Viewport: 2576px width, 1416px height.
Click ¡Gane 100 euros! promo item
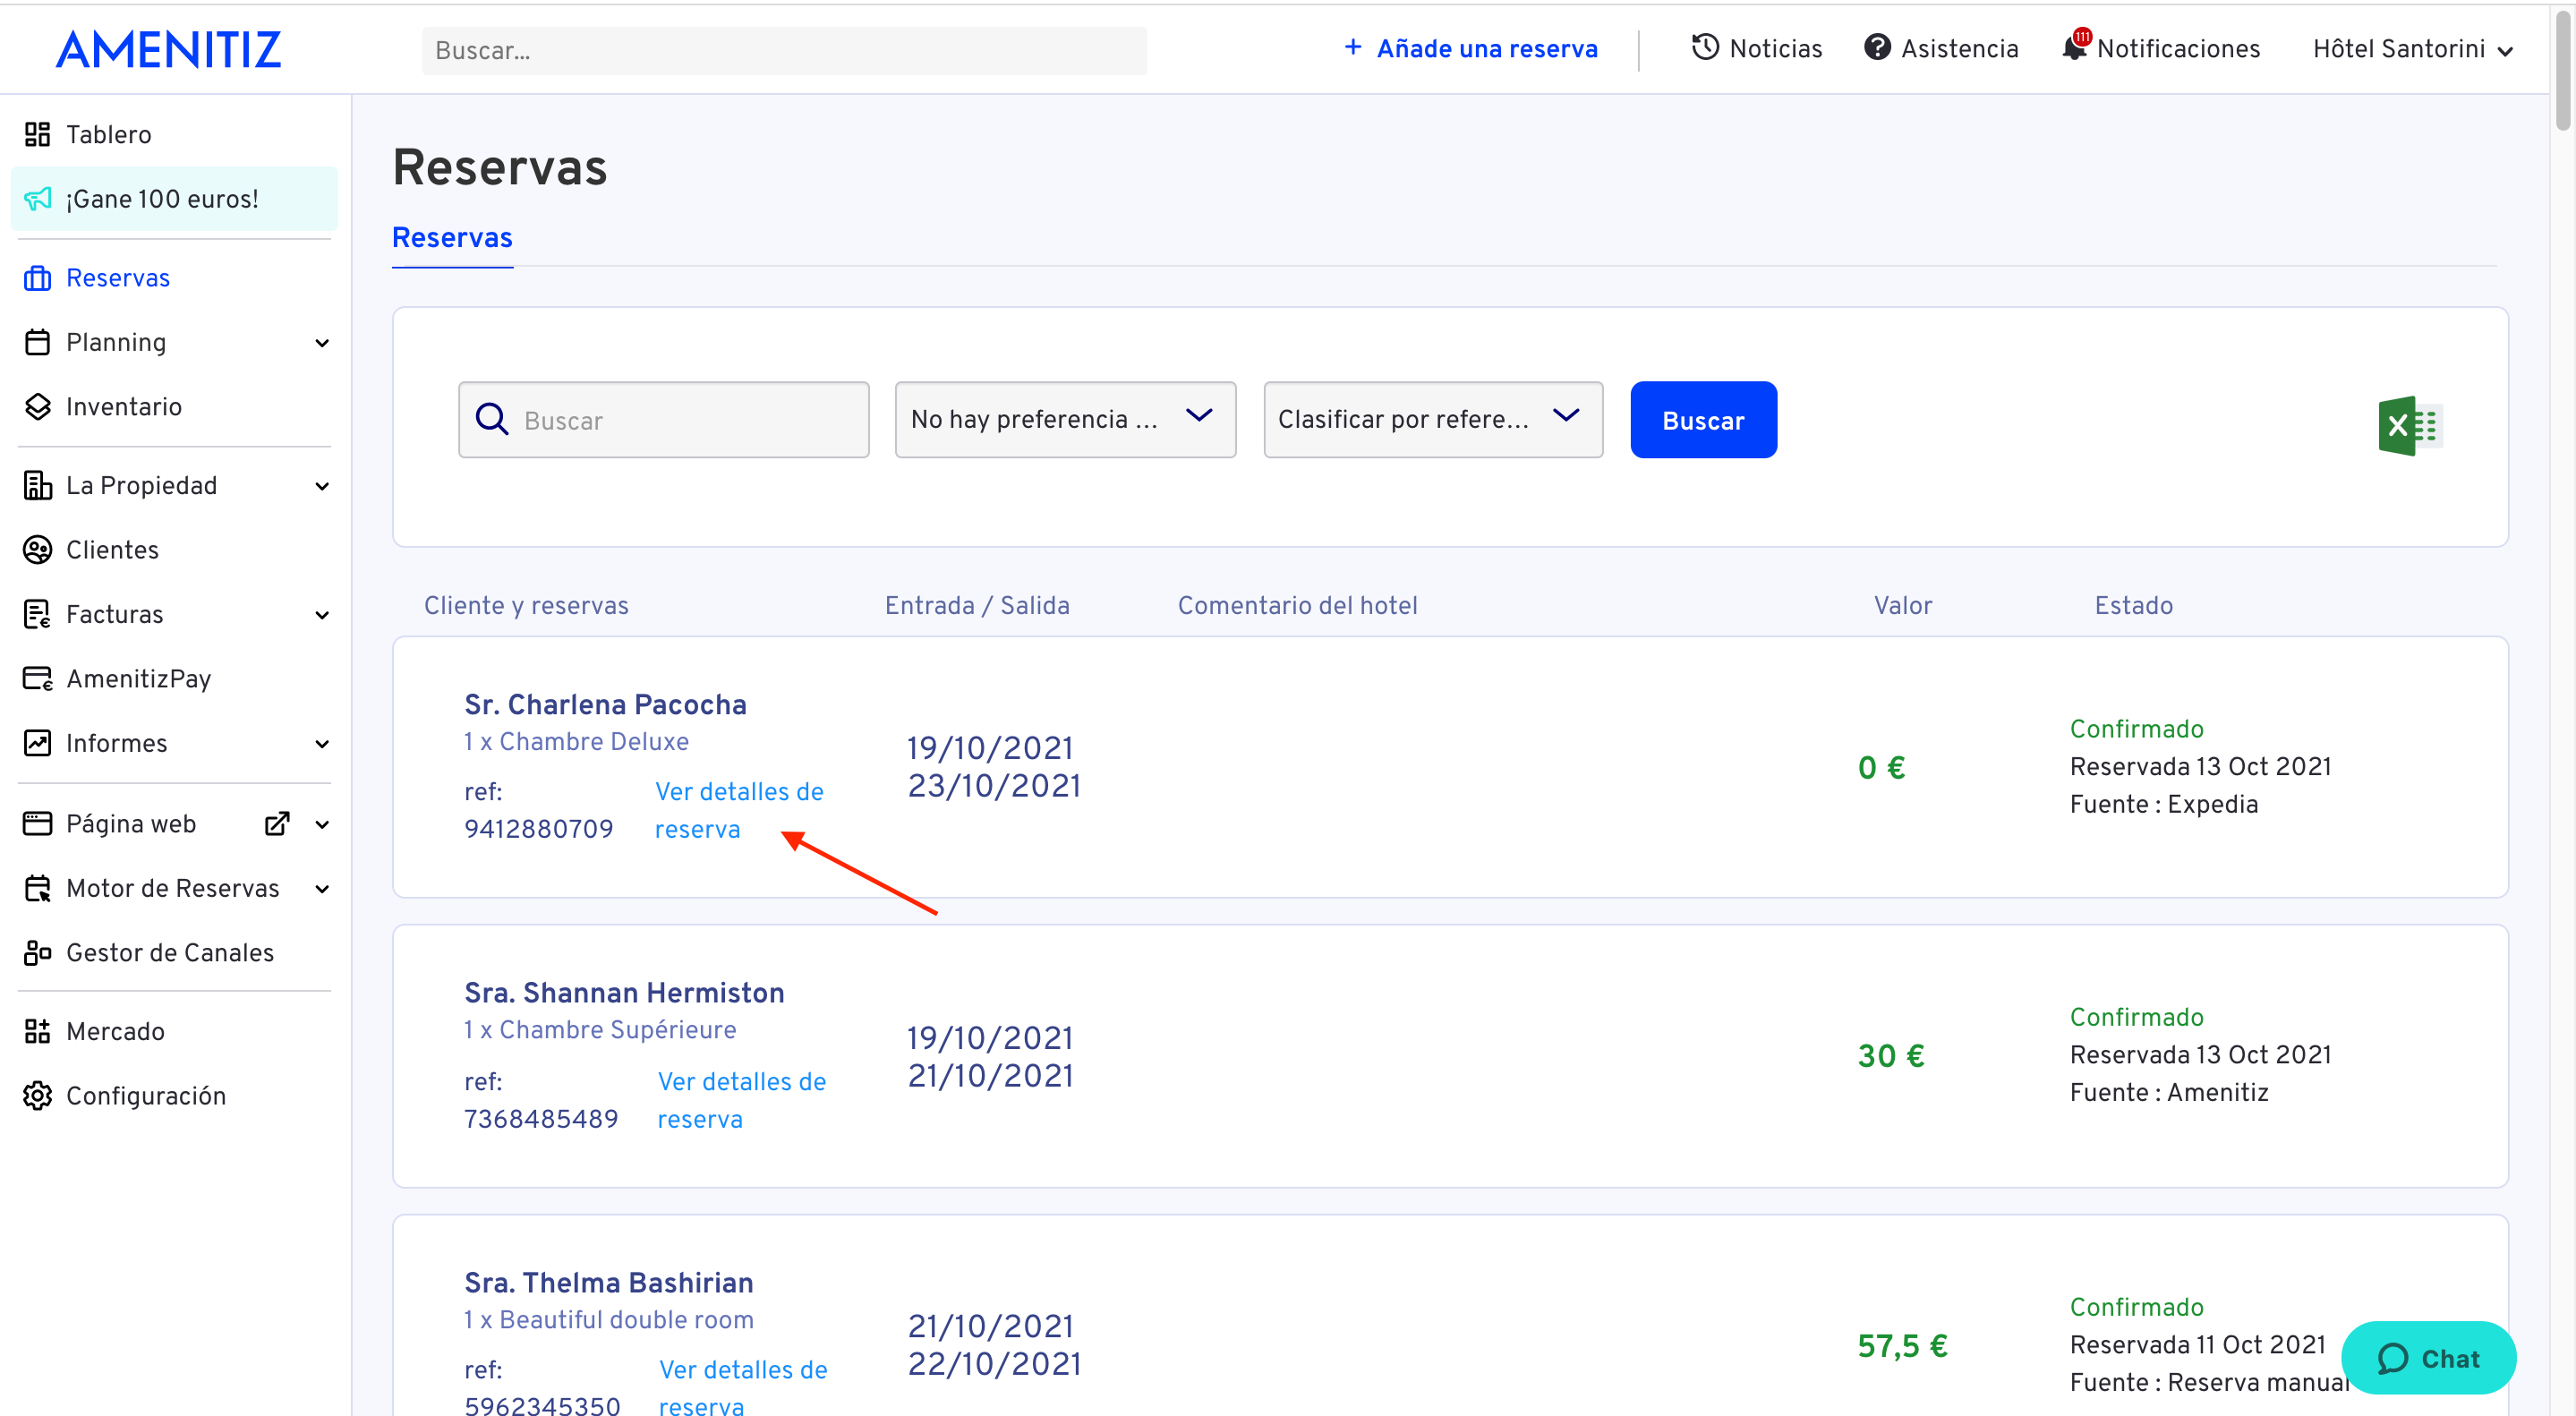point(174,199)
